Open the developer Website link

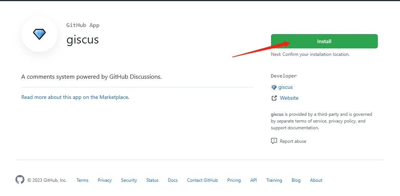(289, 98)
